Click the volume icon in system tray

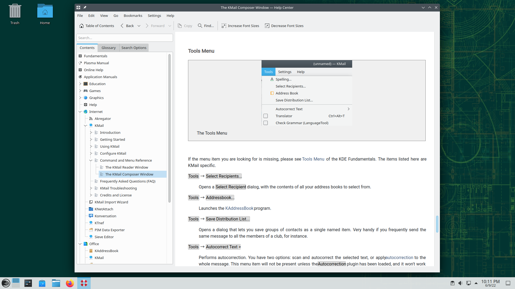(460, 283)
